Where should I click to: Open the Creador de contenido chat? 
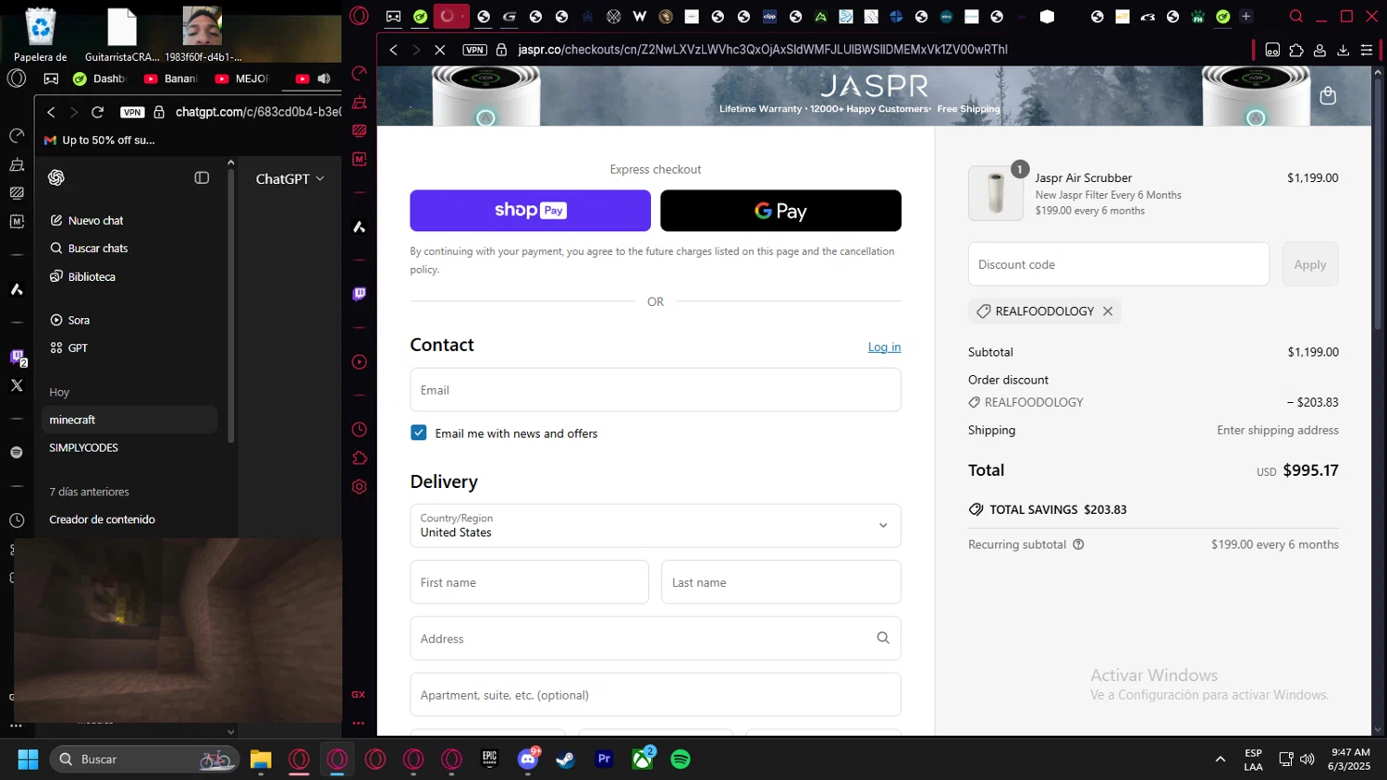tap(129, 519)
